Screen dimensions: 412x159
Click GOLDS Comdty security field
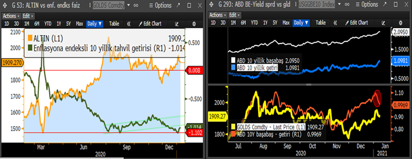[109, 5]
